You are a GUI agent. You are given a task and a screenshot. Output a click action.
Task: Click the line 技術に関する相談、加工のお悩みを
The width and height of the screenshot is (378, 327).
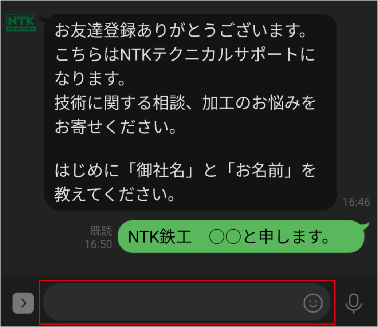point(185,102)
